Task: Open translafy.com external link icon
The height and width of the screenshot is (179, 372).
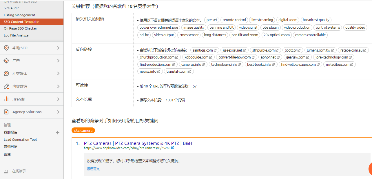Action: (190, 71)
